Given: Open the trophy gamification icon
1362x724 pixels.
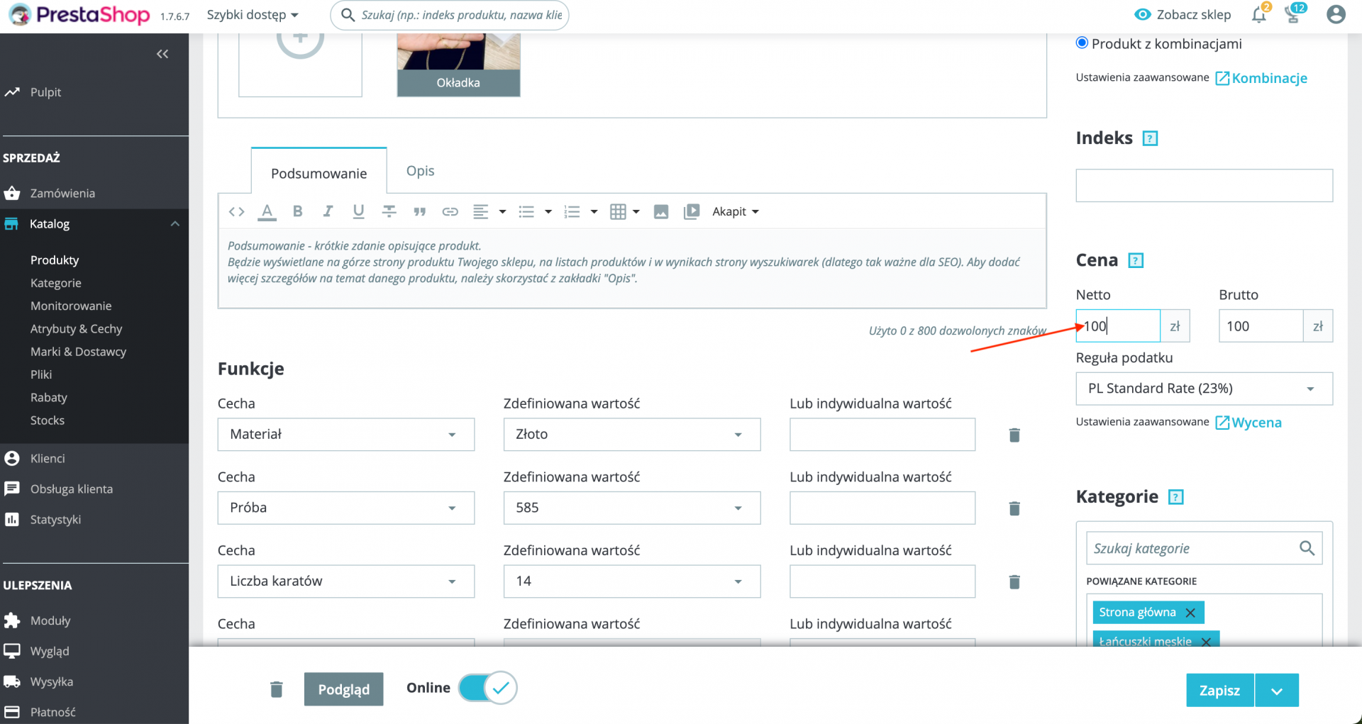Looking at the screenshot, I should click(x=1293, y=14).
